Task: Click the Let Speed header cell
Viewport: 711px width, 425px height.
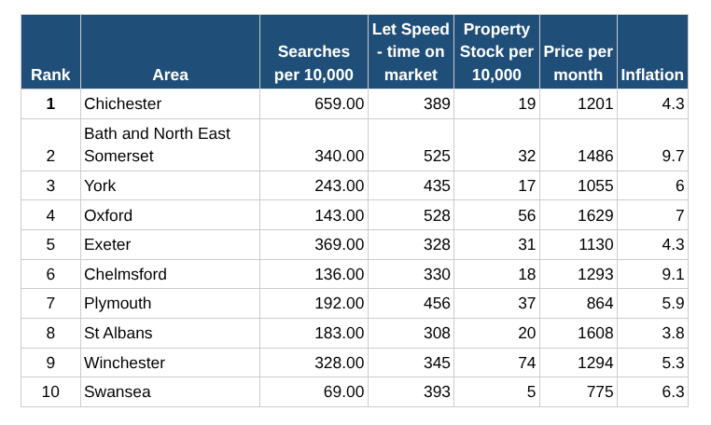Action: 411,52
